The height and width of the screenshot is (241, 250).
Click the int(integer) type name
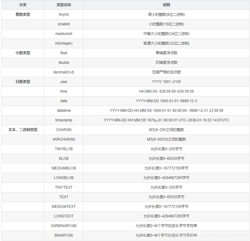64,43
